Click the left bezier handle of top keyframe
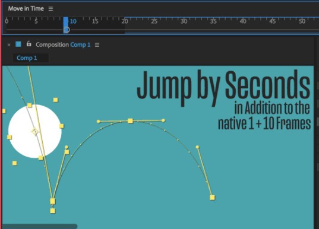 coord(99,122)
